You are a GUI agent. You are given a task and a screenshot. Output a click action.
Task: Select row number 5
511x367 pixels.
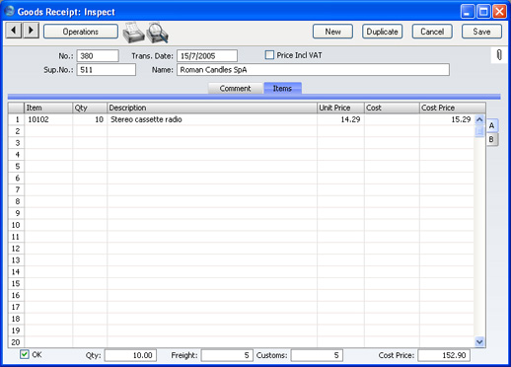(x=17, y=167)
